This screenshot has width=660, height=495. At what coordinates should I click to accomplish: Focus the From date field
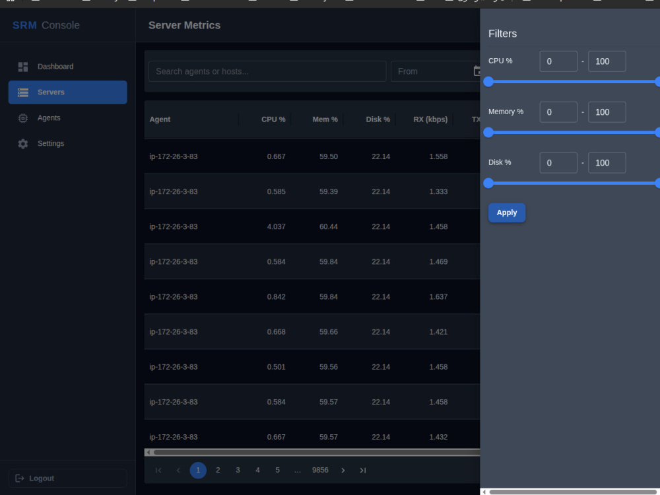coord(435,71)
